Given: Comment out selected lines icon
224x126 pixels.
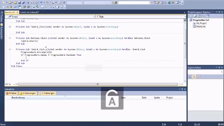Looking at the screenshot, I should [x=34, y=7].
